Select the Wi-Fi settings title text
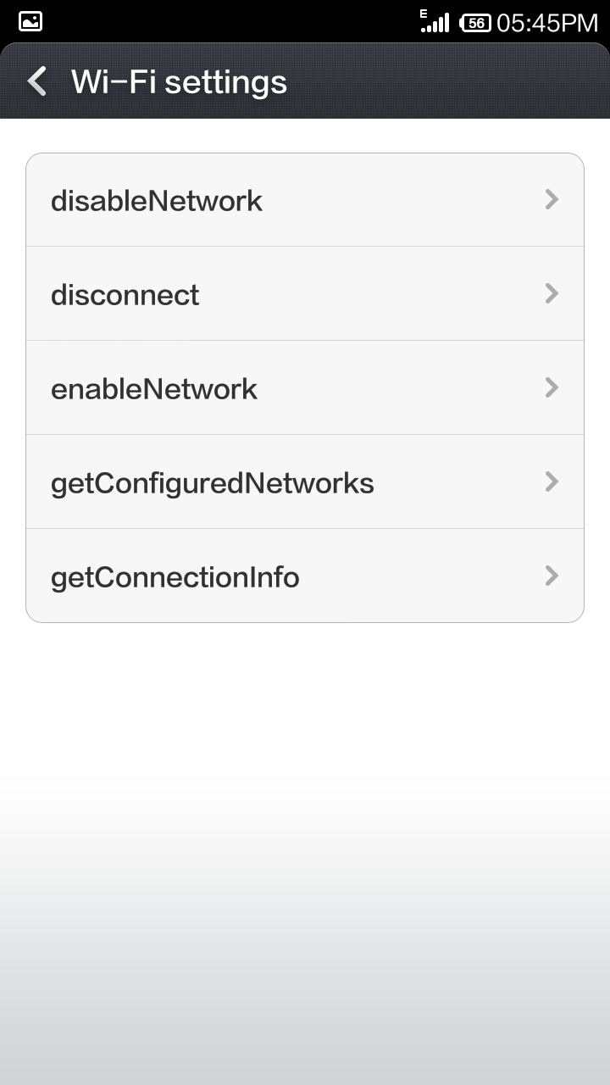The height and width of the screenshot is (1085, 610). click(x=179, y=82)
